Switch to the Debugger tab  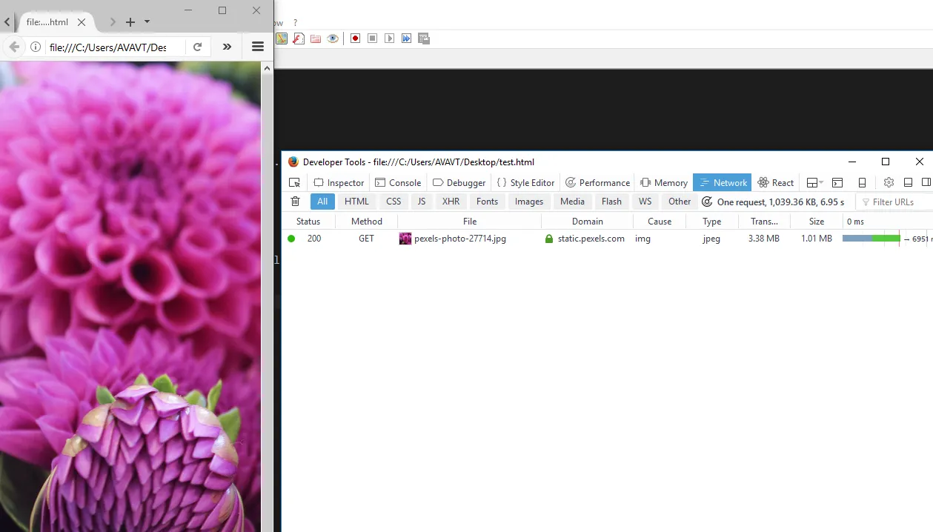[x=459, y=182]
